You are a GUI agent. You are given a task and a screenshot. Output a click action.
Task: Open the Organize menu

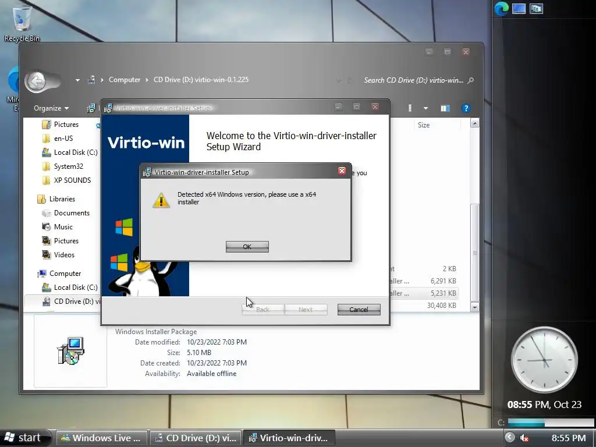pyautogui.click(x=51, y=108)
